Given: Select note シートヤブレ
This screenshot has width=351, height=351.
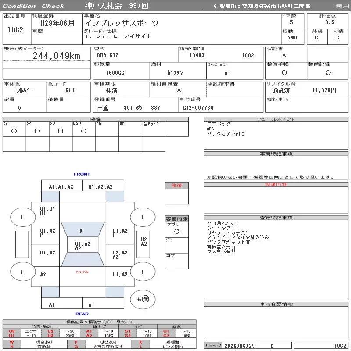Looking at the screenshot, I should click(x=221, y=228).
